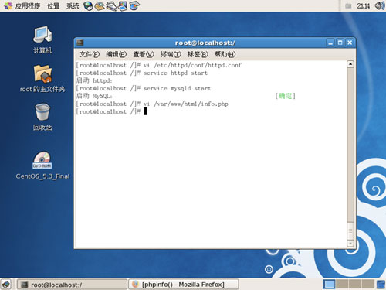Maximize the terminal window
This screenshot has height=290, width=386.
pyautogui.click(x=340, y=43)
